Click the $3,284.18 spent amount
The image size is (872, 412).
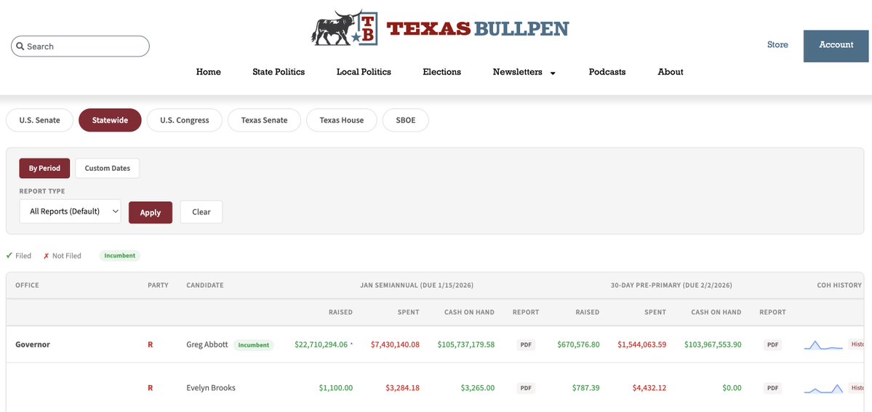[401, 388]
